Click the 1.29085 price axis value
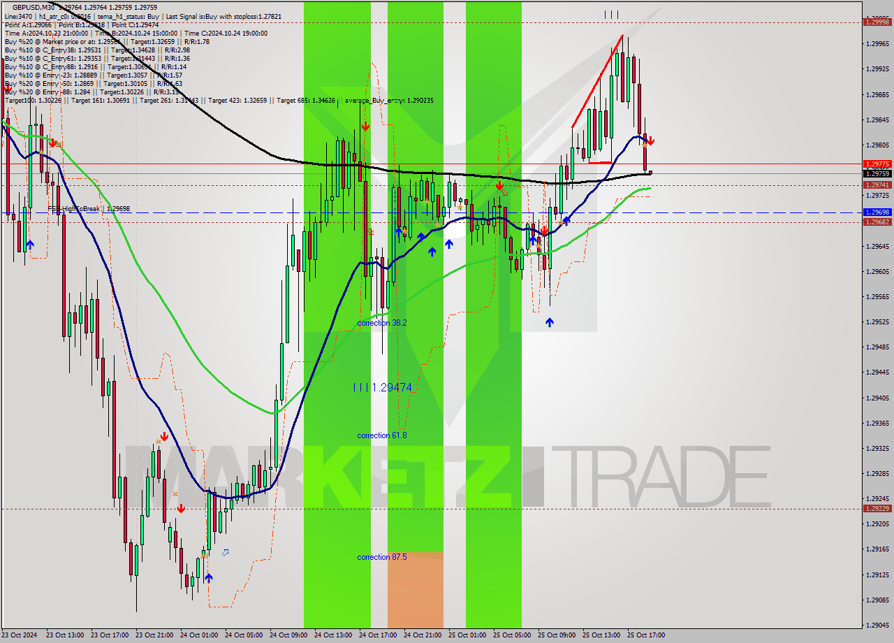Screen dimensions: 894x643 coord(877,600)
